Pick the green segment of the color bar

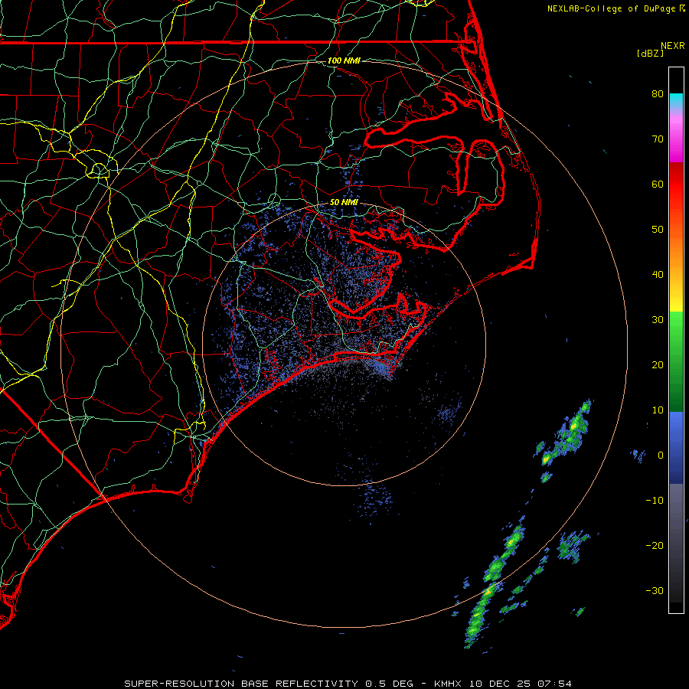[x=676, y=361]
